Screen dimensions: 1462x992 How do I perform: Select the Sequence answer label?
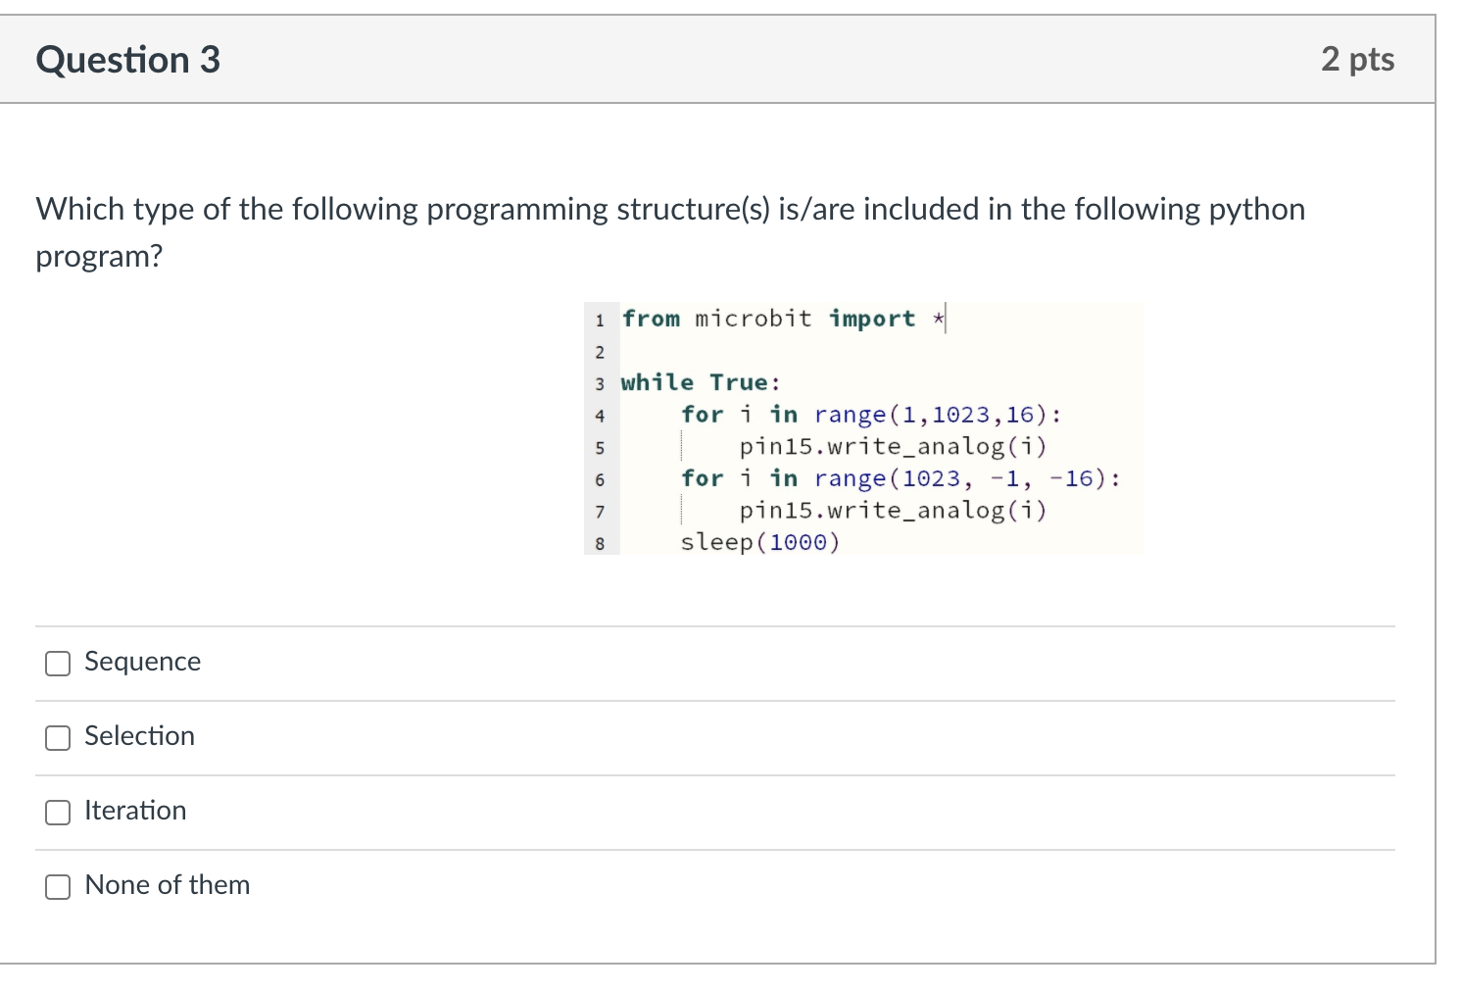(143, 662)
